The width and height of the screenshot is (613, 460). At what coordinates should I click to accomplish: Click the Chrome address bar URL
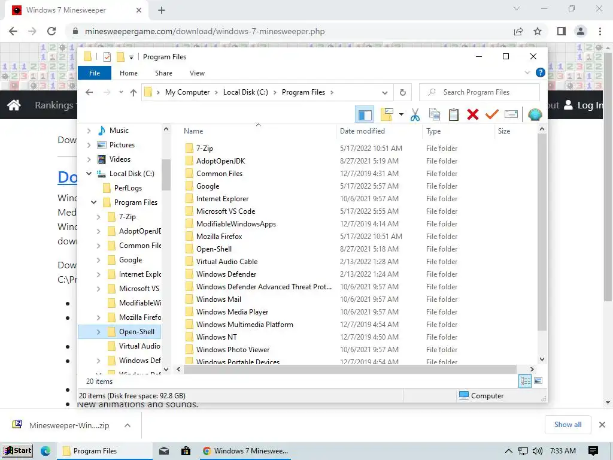[205, 31]
